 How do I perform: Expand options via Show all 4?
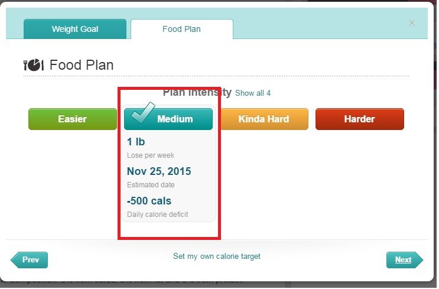[253, 93]
